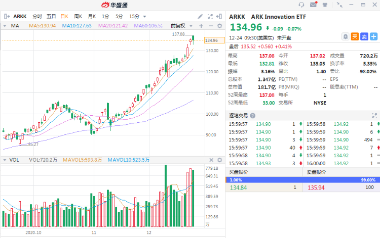The width and height of the screenshot is (380, 238).
Task: Click the 85.27 low price label
Action: [33, 145]
